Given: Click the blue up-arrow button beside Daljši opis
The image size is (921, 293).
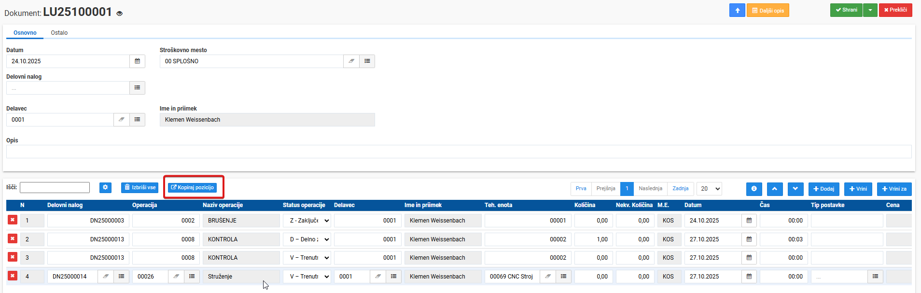Looking at the screenshot, I should [x=737, y=10].
